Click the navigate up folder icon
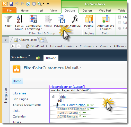This screenshot has width=131, height=127. tap(38, 58)
